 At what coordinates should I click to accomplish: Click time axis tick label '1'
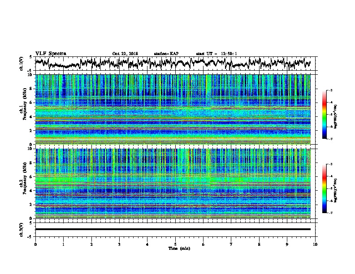[x=63, y=244]
